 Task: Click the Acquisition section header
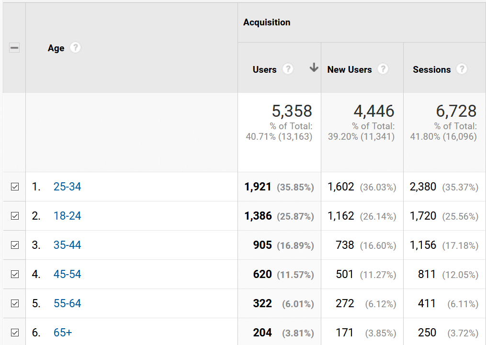pos(267,22)
